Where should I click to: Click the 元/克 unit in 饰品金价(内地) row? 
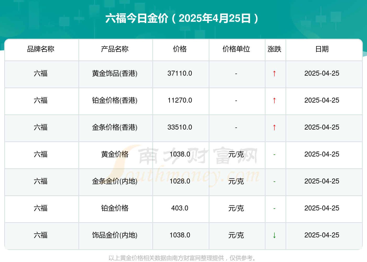click(236, 235)
